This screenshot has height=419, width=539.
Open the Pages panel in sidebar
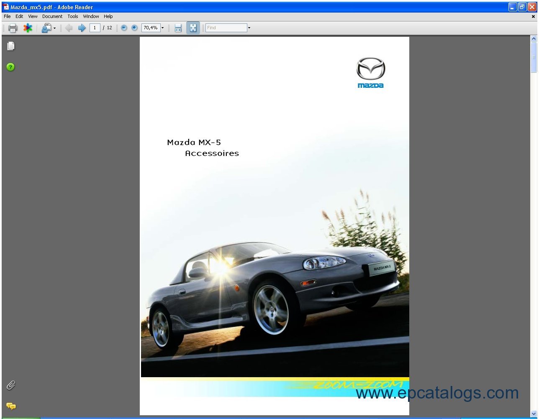point(11,46)
